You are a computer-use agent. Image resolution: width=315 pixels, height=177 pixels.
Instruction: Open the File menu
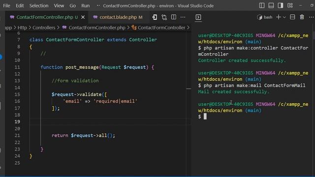coord(6,5)
